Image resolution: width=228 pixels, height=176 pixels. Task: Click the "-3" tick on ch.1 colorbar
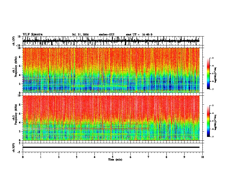212,58
